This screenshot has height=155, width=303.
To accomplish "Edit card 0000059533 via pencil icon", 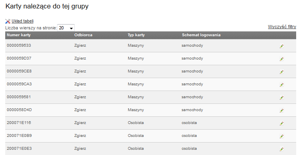I will coord(282,46).
